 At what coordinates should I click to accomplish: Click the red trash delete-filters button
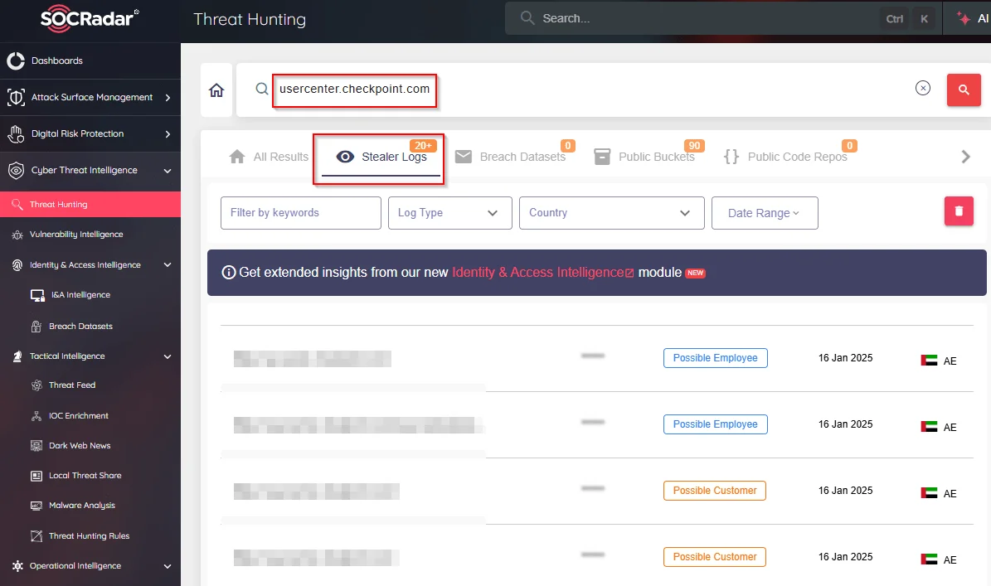pyautogui.click(x=959, y=211)
